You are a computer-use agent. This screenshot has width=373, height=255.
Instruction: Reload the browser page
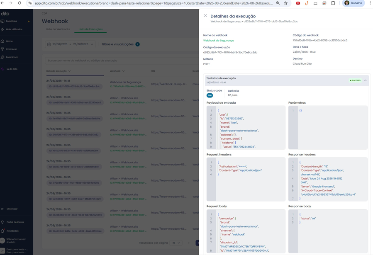pyautogui.click(x=20, y=3)
